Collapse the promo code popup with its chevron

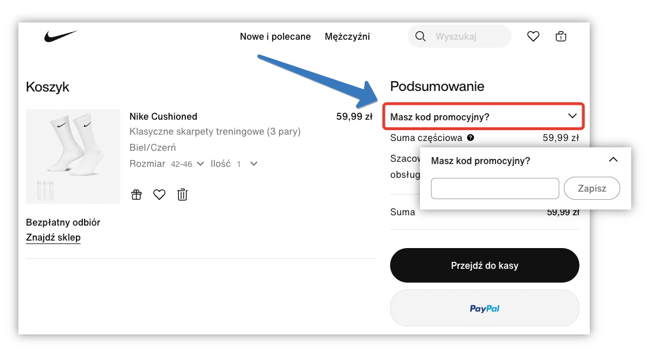coord(613,159)
